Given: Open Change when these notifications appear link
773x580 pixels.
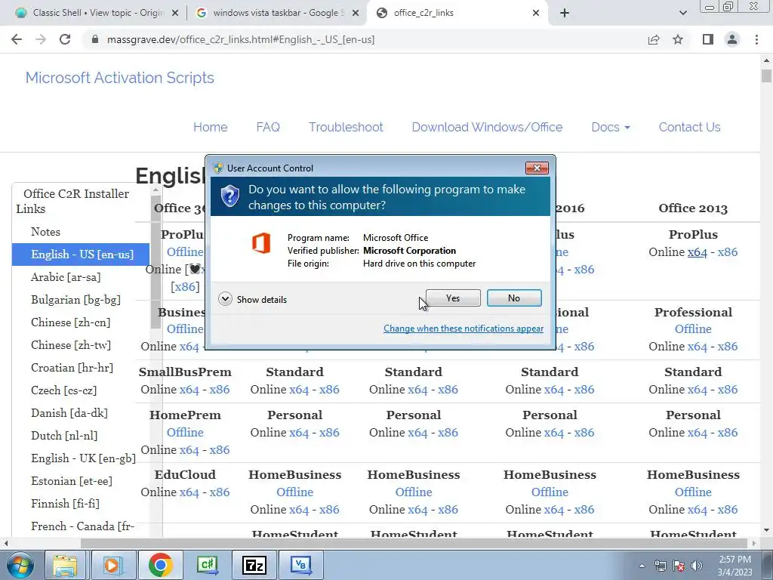Looking at the screenshot, I should click(x=463, y=329).
